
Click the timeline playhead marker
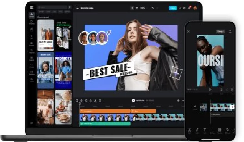click(x=80, y=104)
